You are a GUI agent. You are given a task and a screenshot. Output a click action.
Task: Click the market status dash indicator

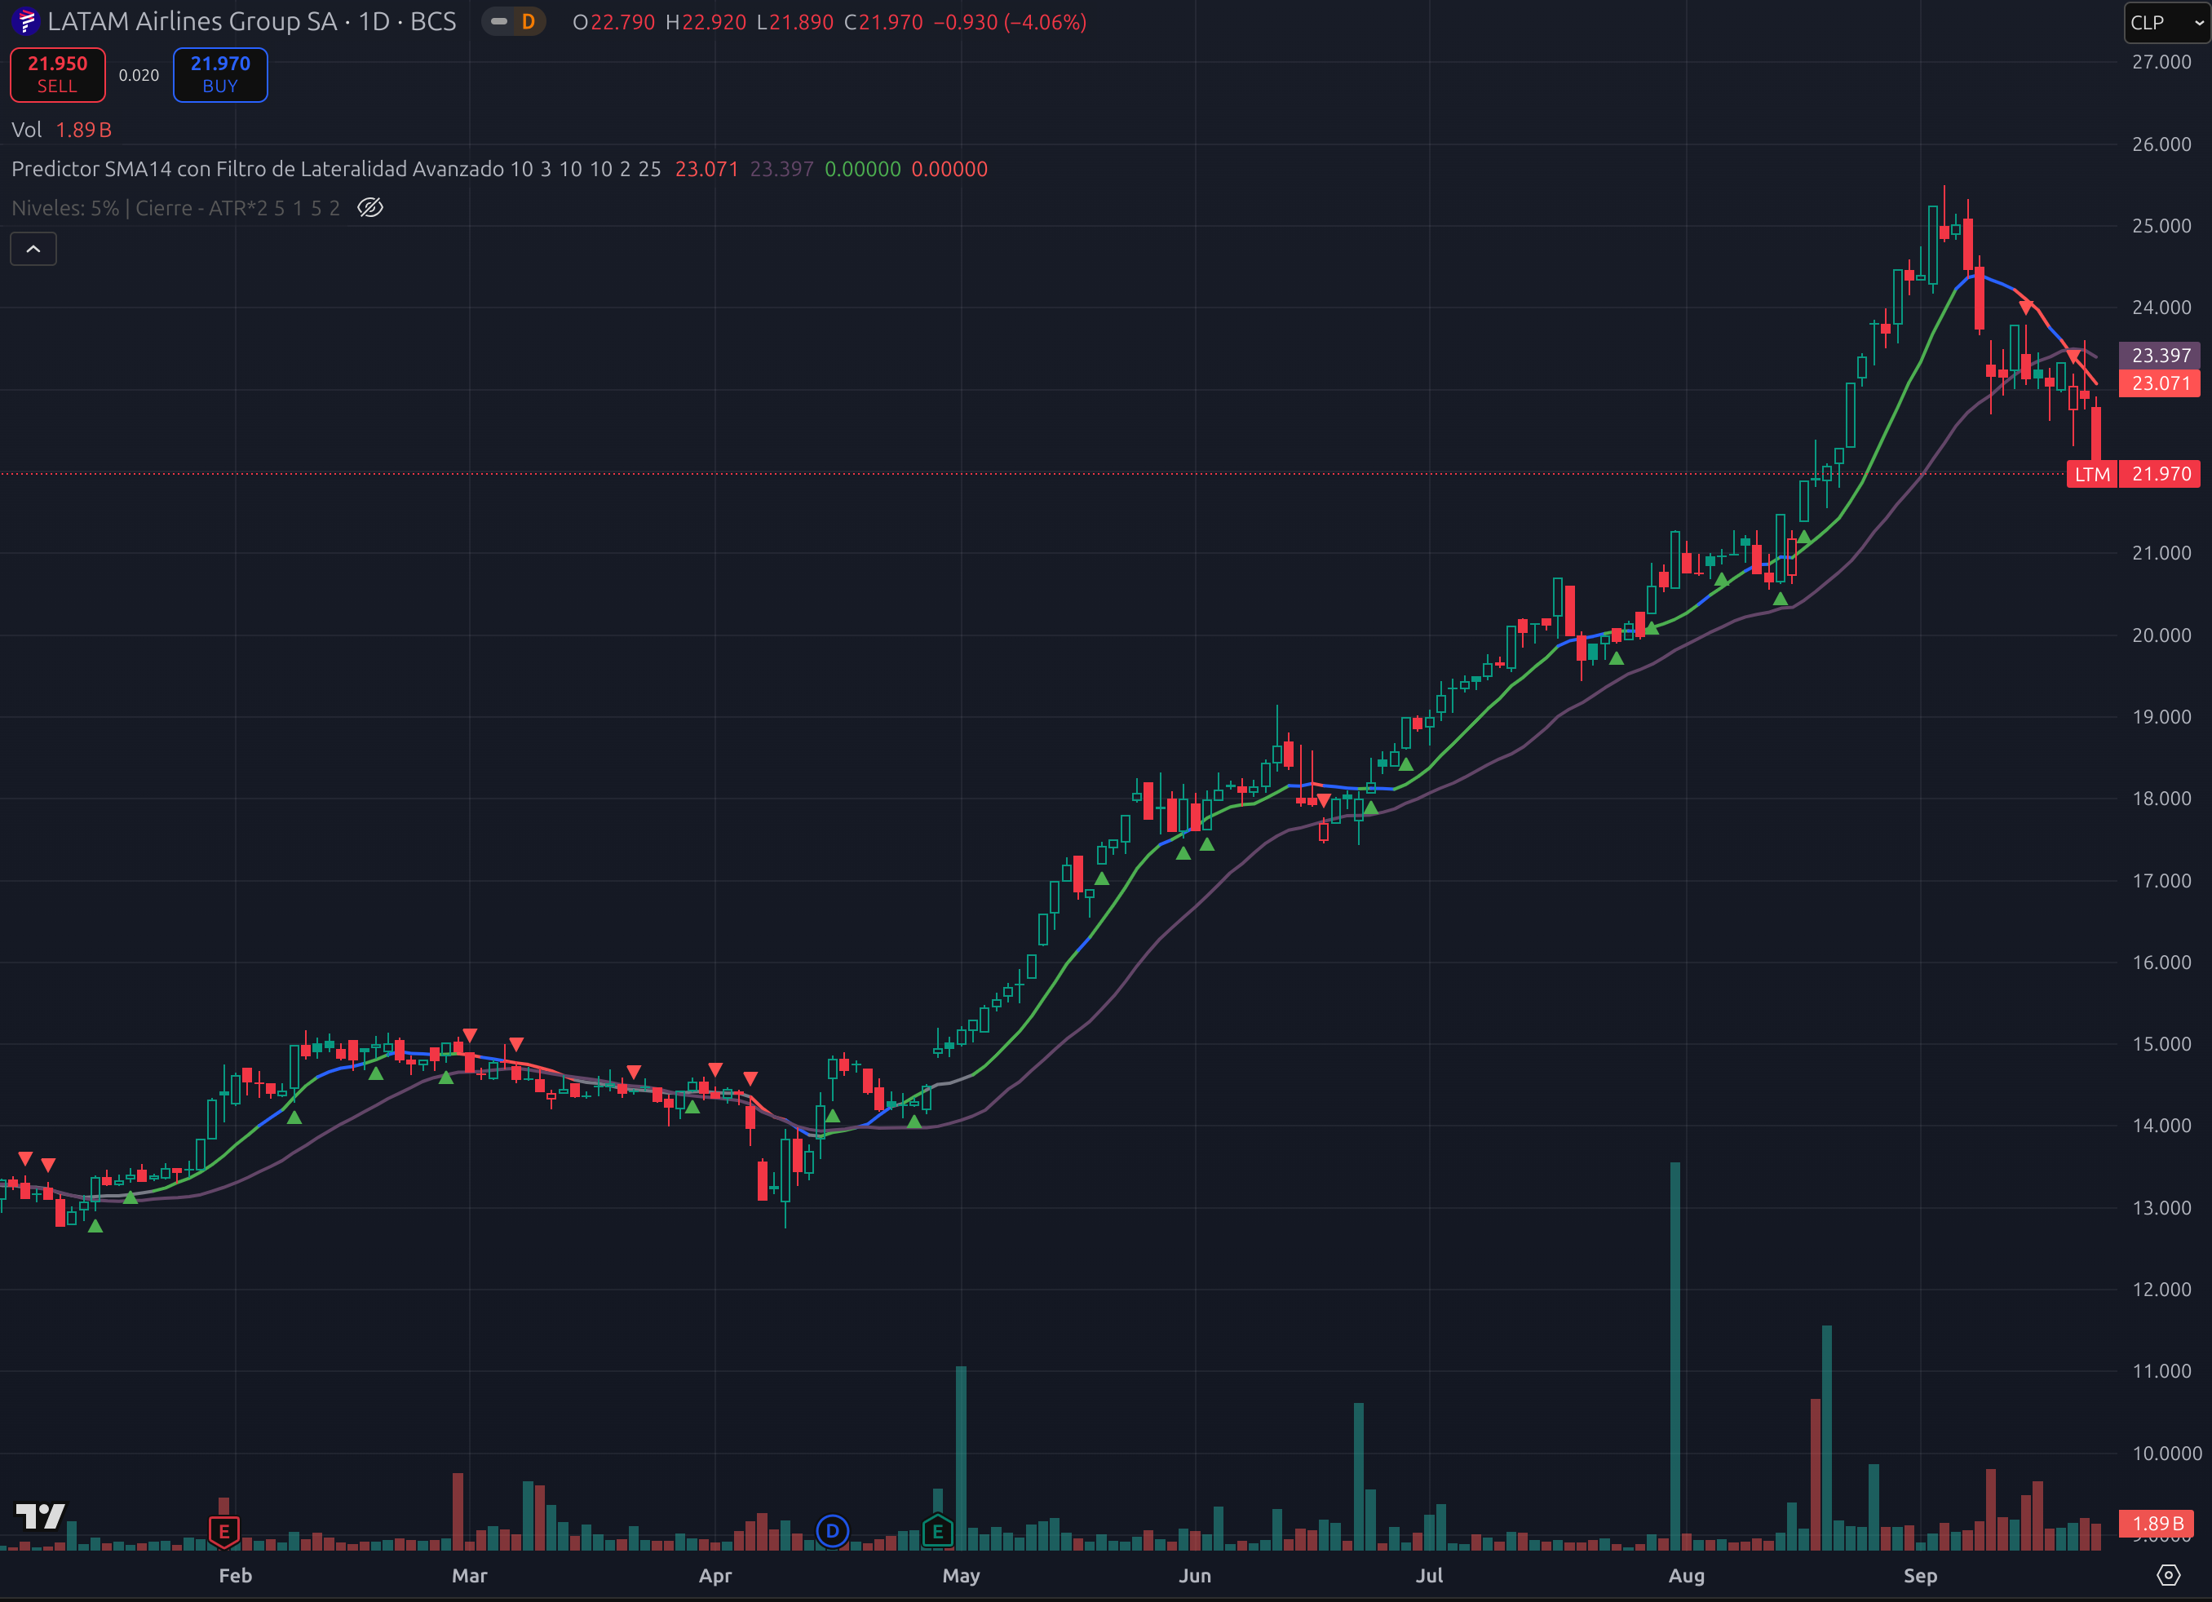click(x=499, y=21)
